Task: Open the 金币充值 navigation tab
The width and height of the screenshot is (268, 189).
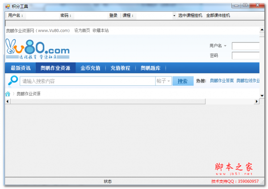Action: click(90, 68)
